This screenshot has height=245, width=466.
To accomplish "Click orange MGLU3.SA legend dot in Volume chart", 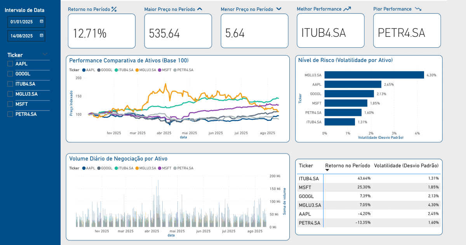I will (137, 168).
